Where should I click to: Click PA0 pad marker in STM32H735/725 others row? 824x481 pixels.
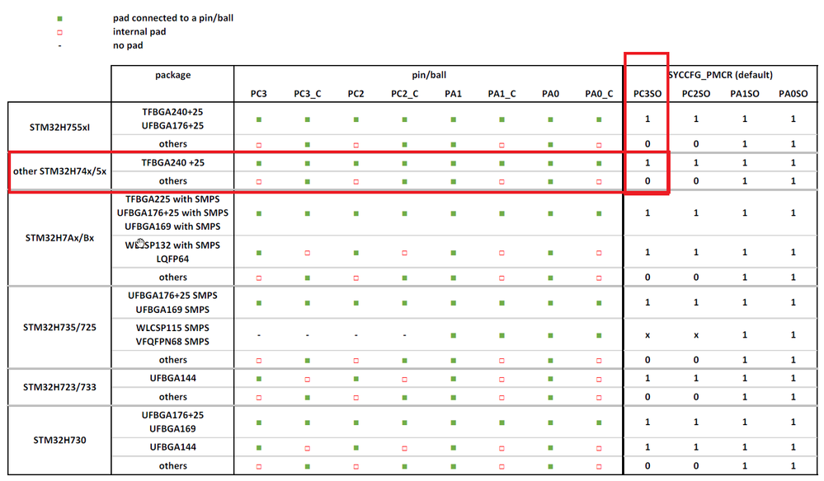pos(550,361)
